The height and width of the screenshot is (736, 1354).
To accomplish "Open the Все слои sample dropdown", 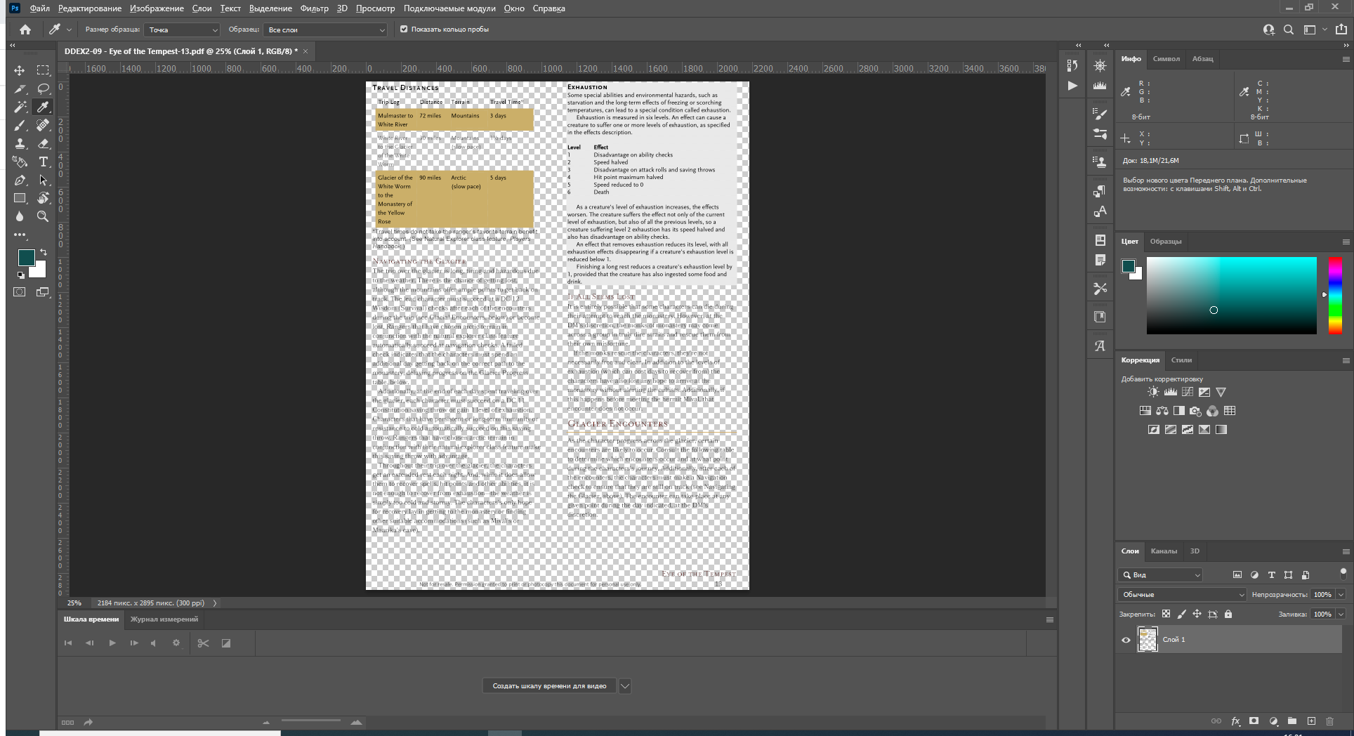I will pos(325,29).
